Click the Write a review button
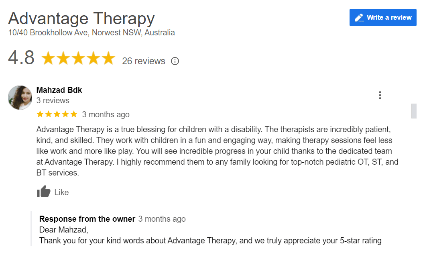This screenshot has width=425, height=253. (x=382, y=18)
